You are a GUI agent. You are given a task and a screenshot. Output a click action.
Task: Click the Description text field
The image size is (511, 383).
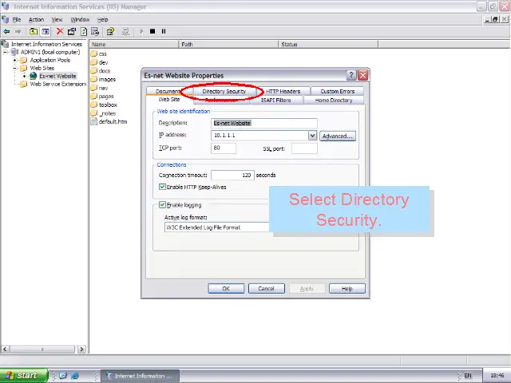point(264,123)
